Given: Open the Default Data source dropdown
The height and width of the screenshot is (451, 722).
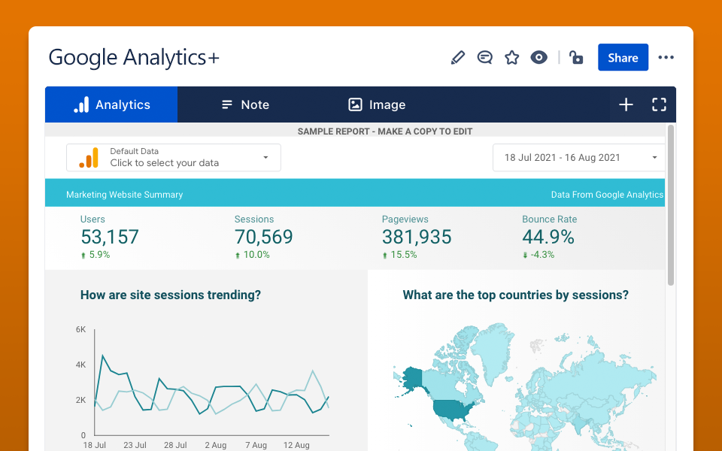Looking at the screenshot, I should click(x=174, y=157).
